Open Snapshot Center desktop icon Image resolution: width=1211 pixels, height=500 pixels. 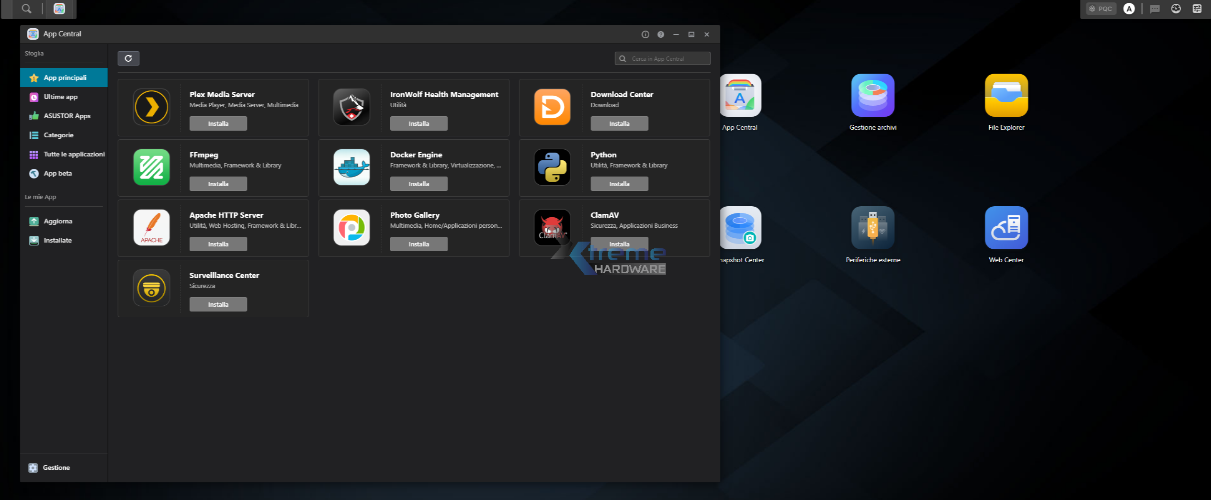[x=740, y=228]
